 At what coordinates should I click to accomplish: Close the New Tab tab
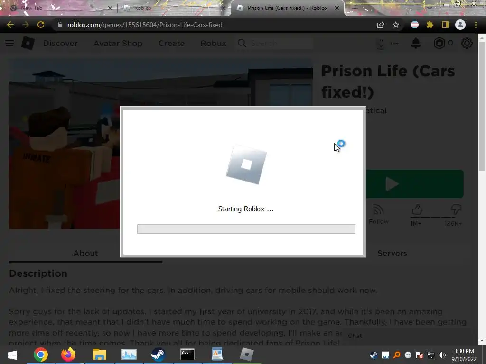[110, 9]
